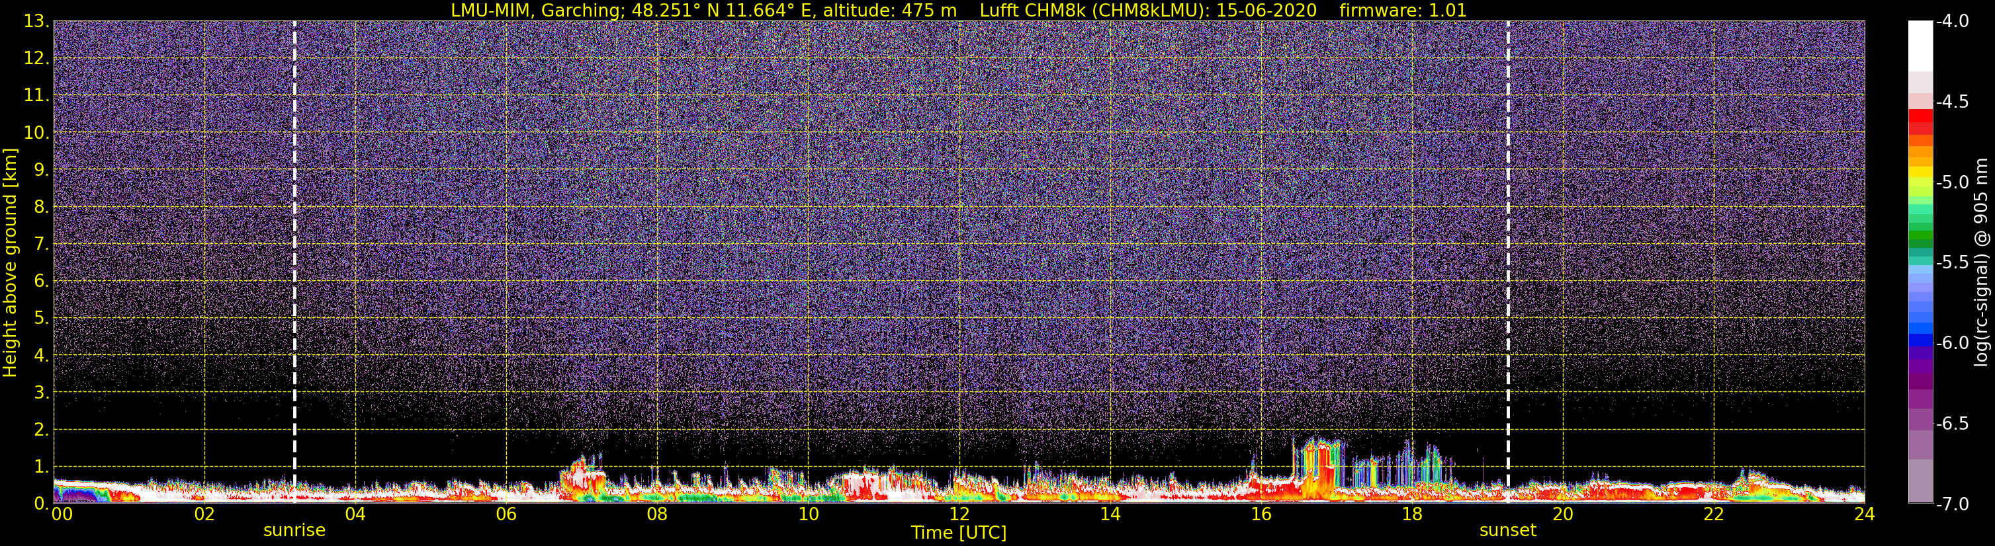1995x546 pixels.
Task: Click the 'sunrise' label below the axis
Action: pyautogui.click(x=294, y=531)
